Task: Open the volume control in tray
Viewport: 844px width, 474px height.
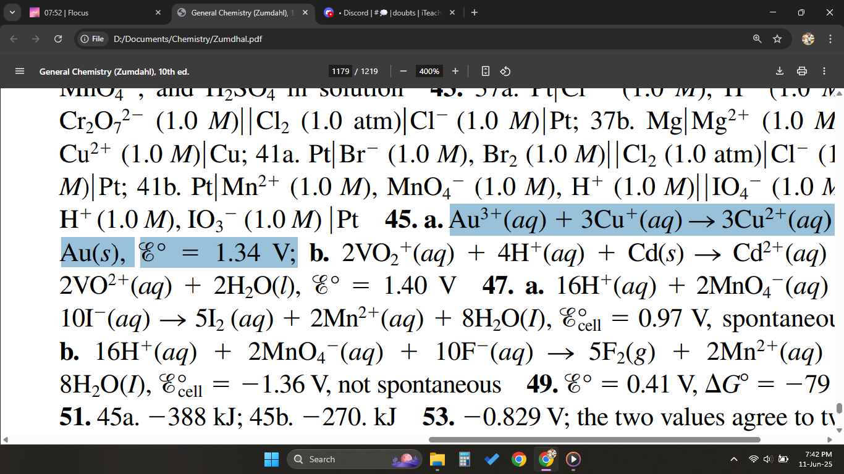Action: tap(767, 459)
